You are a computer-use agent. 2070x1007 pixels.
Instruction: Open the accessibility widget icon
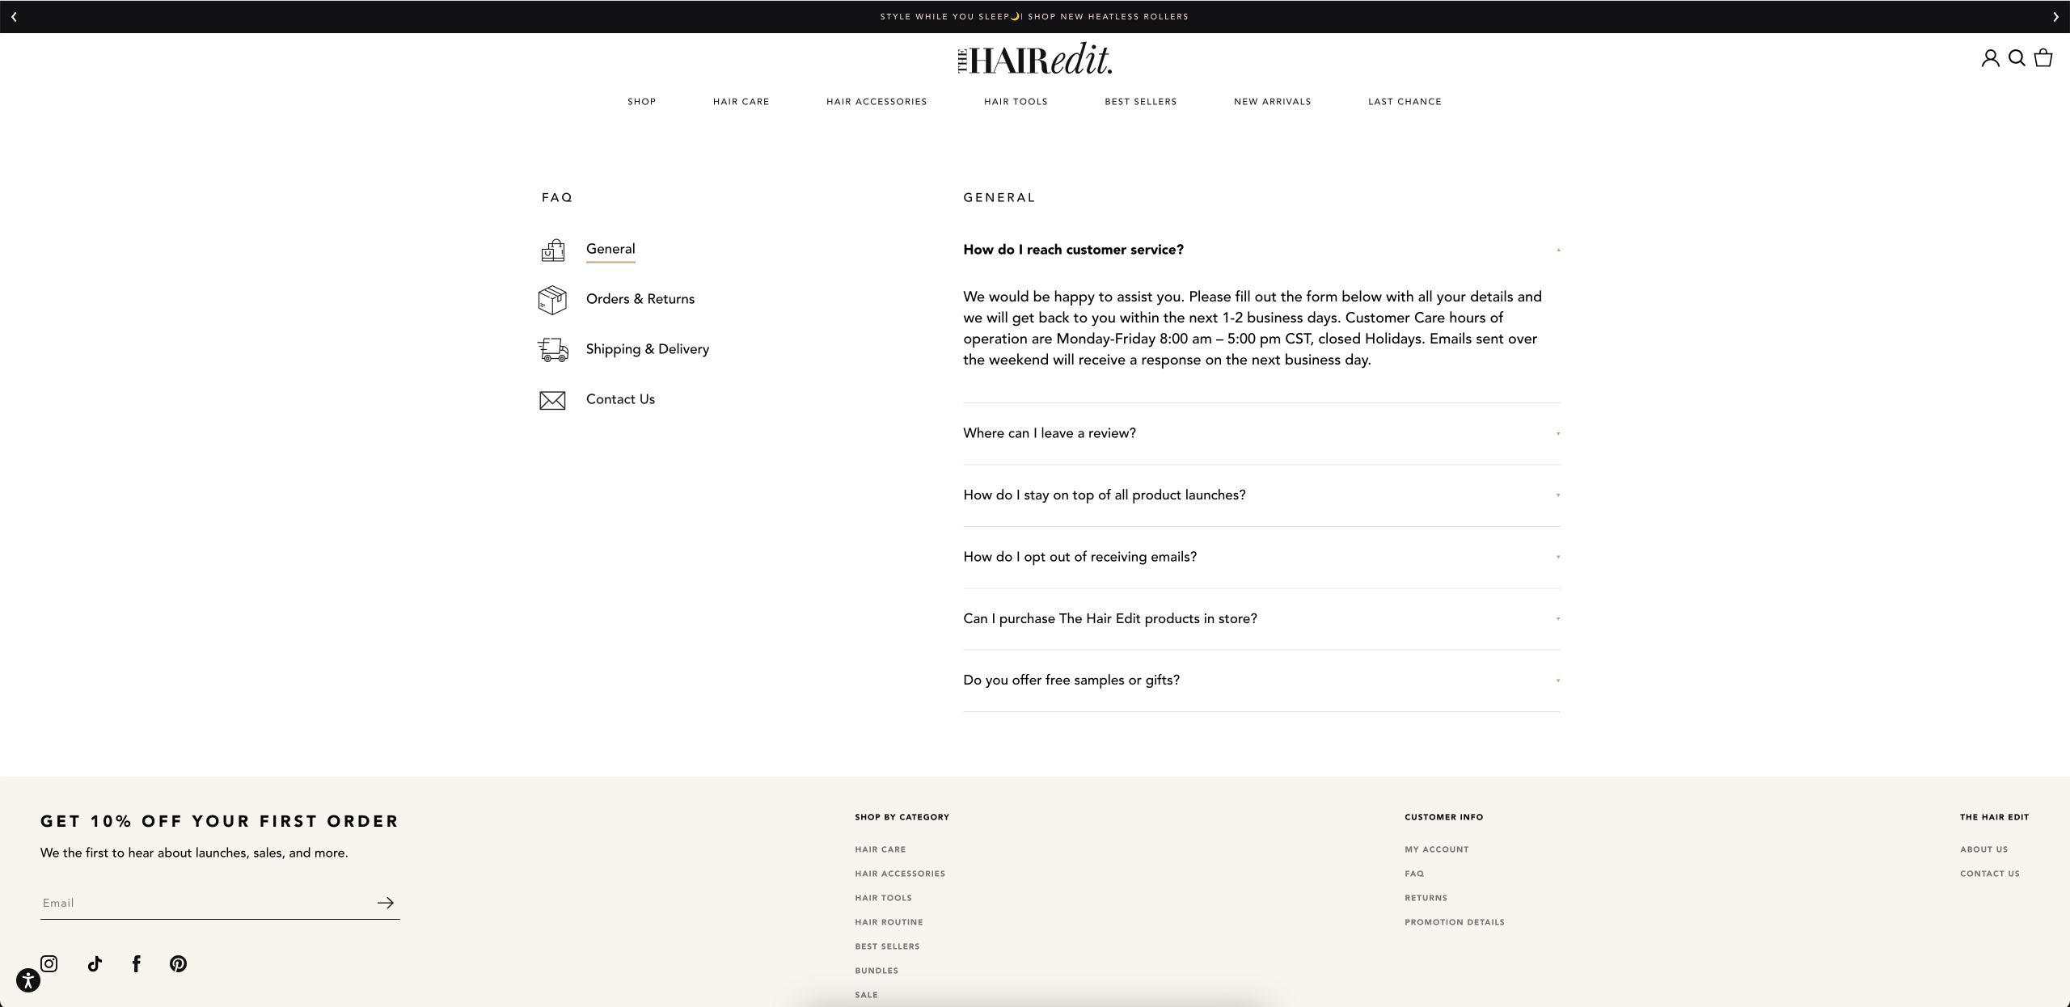tap(28, 980)
